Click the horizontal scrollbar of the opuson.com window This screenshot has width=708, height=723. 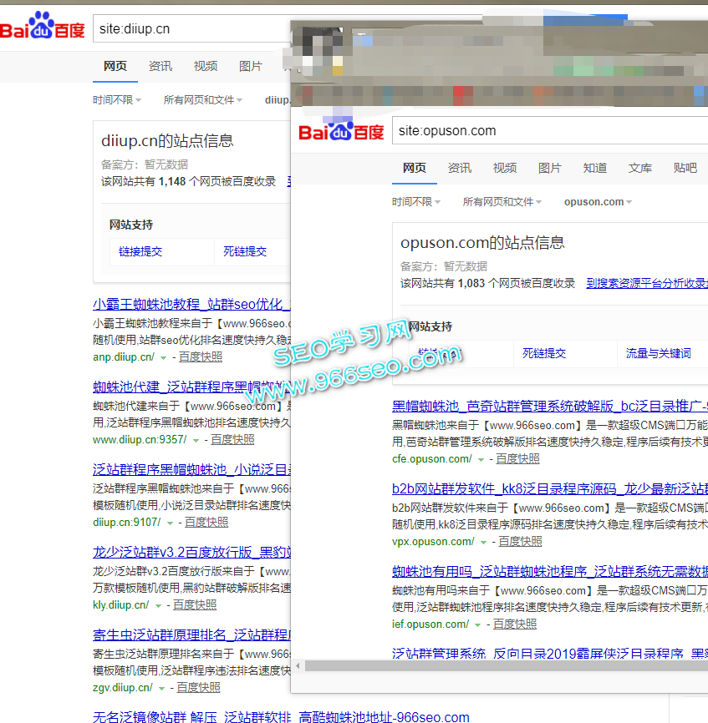[x=507, y=665]
